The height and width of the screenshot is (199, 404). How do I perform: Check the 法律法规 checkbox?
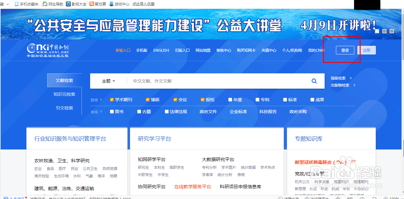167,112
